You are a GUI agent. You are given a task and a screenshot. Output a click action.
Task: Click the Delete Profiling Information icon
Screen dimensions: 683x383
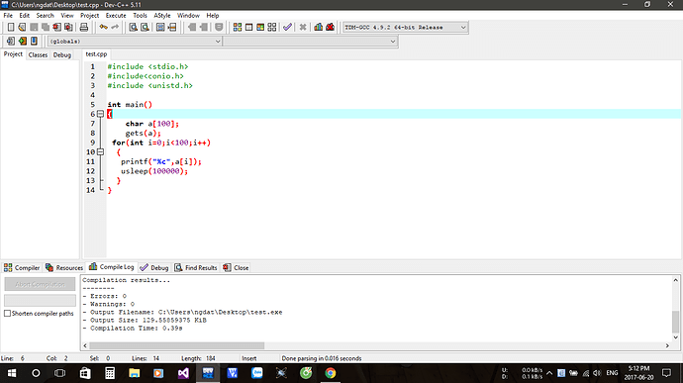[x=331, y=27]
